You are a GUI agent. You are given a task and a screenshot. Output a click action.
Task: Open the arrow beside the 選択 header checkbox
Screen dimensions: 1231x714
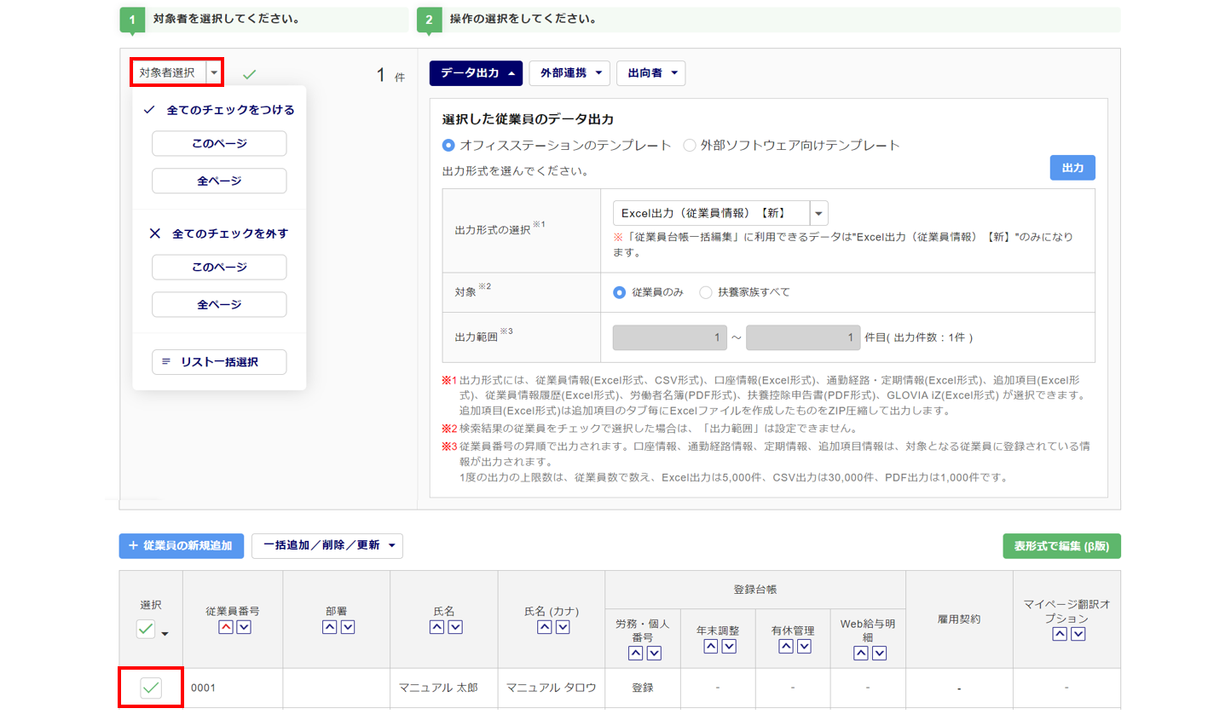[x=165, y=633]
